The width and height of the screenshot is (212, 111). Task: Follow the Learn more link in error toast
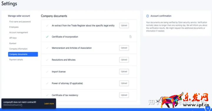49,104
